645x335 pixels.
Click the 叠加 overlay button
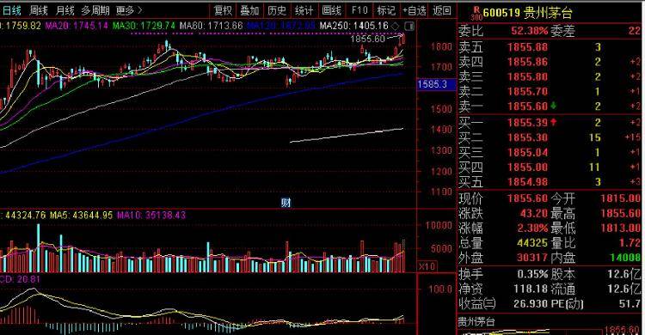[x=249, y=10]
